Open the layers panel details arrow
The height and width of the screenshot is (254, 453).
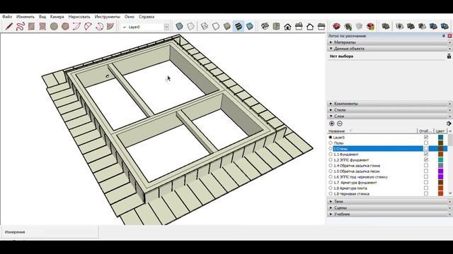tap(449, 123)
